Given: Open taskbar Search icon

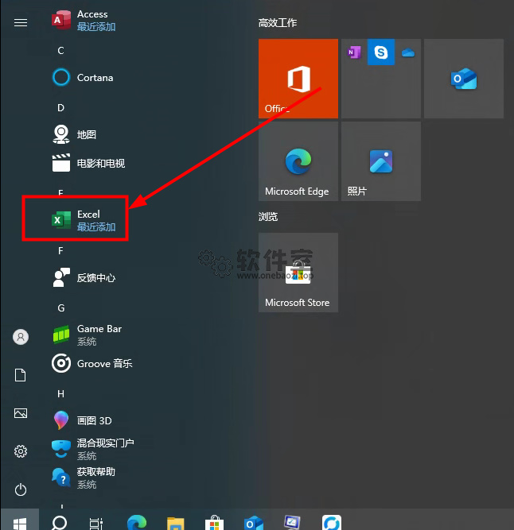Looking at the screenshot, I should click(x=59, y=522).
